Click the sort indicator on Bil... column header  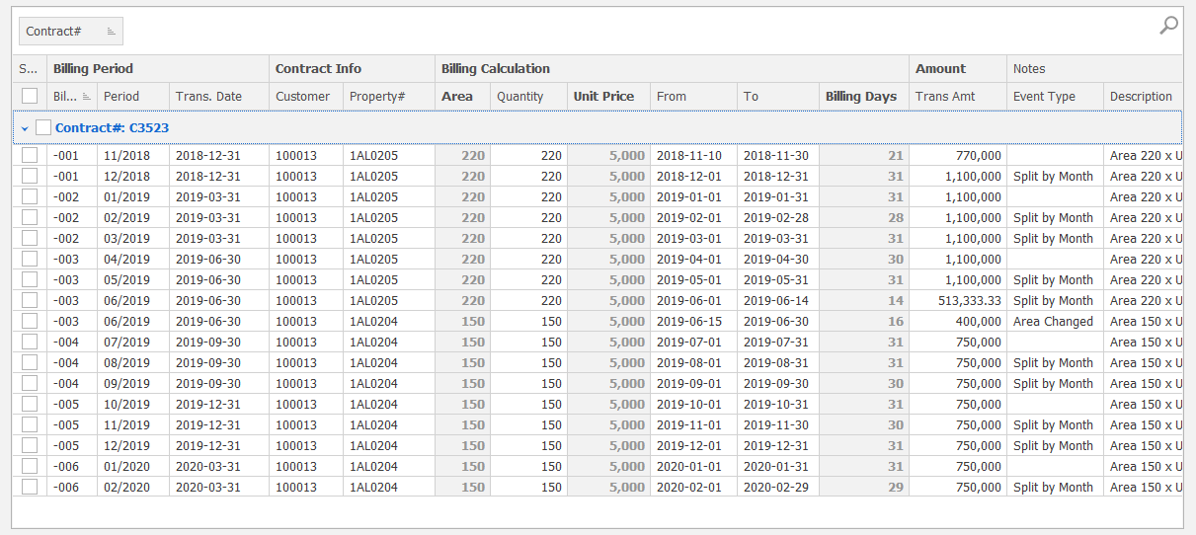click(87, 97)
